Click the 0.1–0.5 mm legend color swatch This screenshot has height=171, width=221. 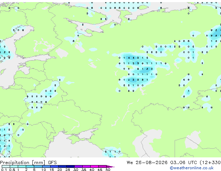[x=6, y=166]
